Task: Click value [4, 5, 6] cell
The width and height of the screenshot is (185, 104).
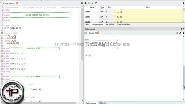Action: tap(148, 17)
